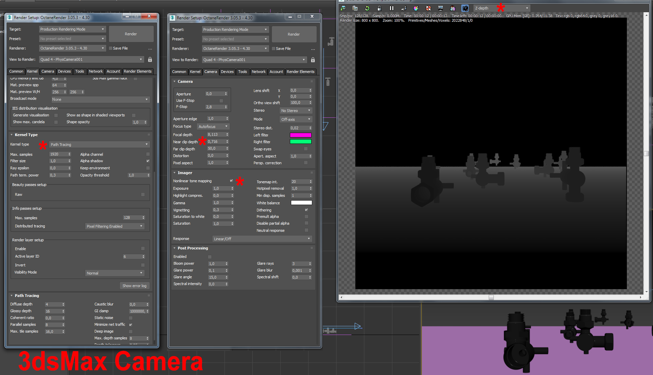Image resolution: width=653 pixels, height=375 pixels.
Task: Click Save File browse button in left window
Action: 150,49
